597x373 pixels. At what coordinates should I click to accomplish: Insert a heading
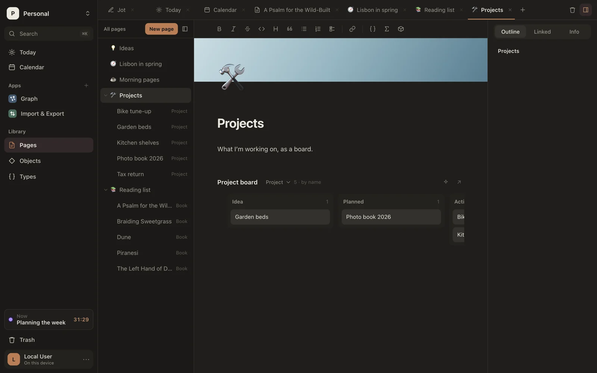pyautogui.click(x=276, y=29)
